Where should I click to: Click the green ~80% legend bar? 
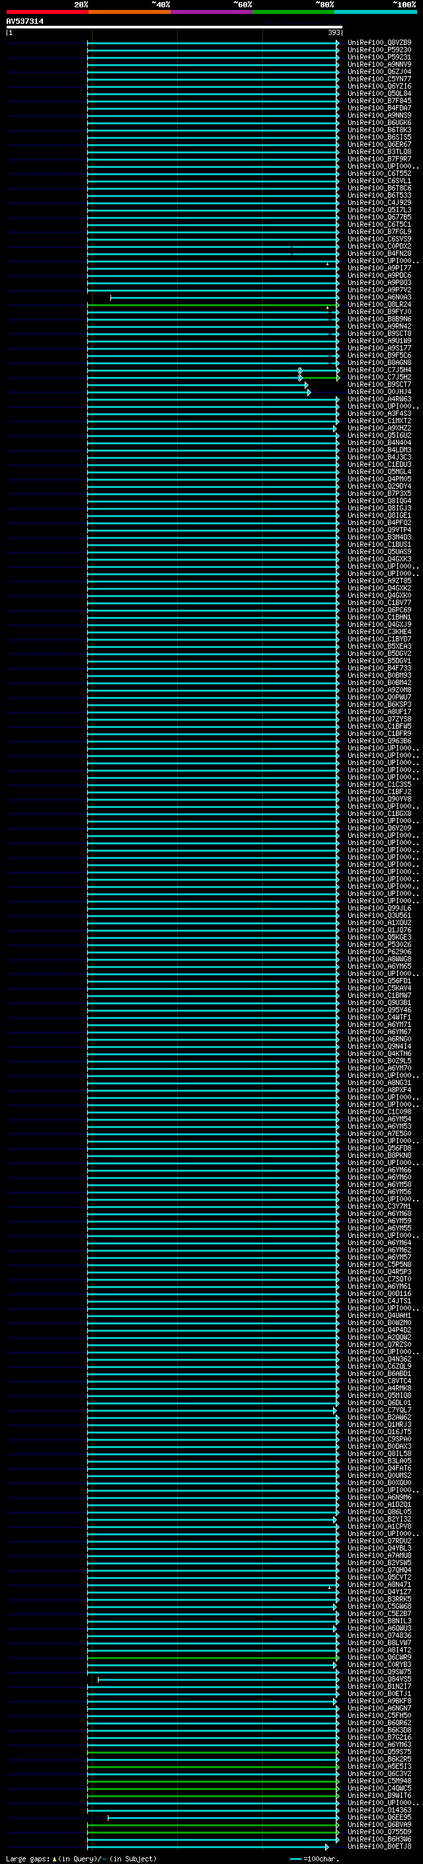click(293, 13)
